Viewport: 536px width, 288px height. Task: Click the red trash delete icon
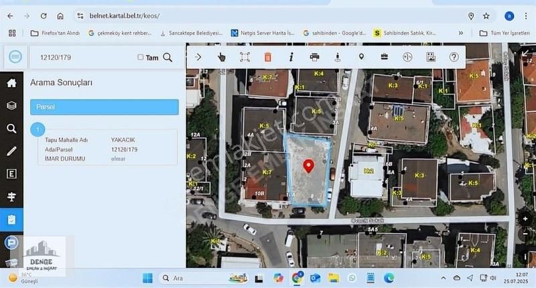pos(268,57)
